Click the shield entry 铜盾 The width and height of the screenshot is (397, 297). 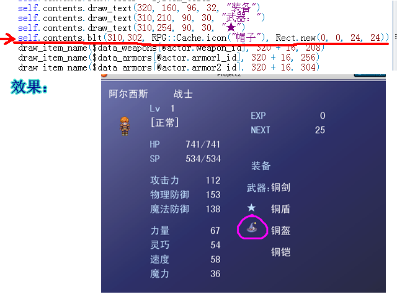coord(280,209)
